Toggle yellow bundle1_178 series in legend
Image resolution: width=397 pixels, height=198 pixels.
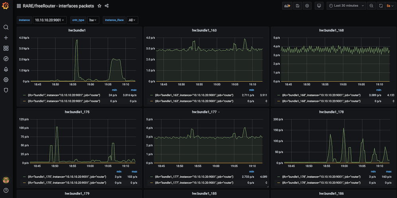point(321,182)
